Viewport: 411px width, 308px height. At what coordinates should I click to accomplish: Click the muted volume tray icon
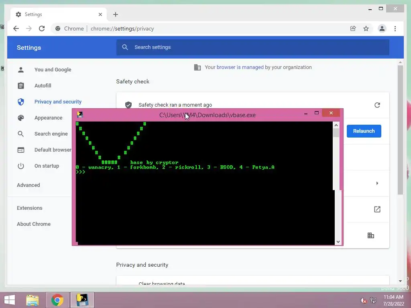click(x=363, y=300)
